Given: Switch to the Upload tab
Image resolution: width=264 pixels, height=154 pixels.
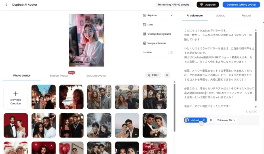Looking at the screenshot, I should 220,15.
